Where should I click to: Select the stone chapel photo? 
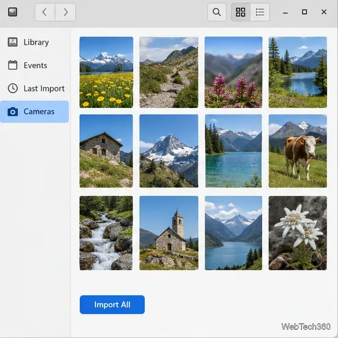pos(169,233)
